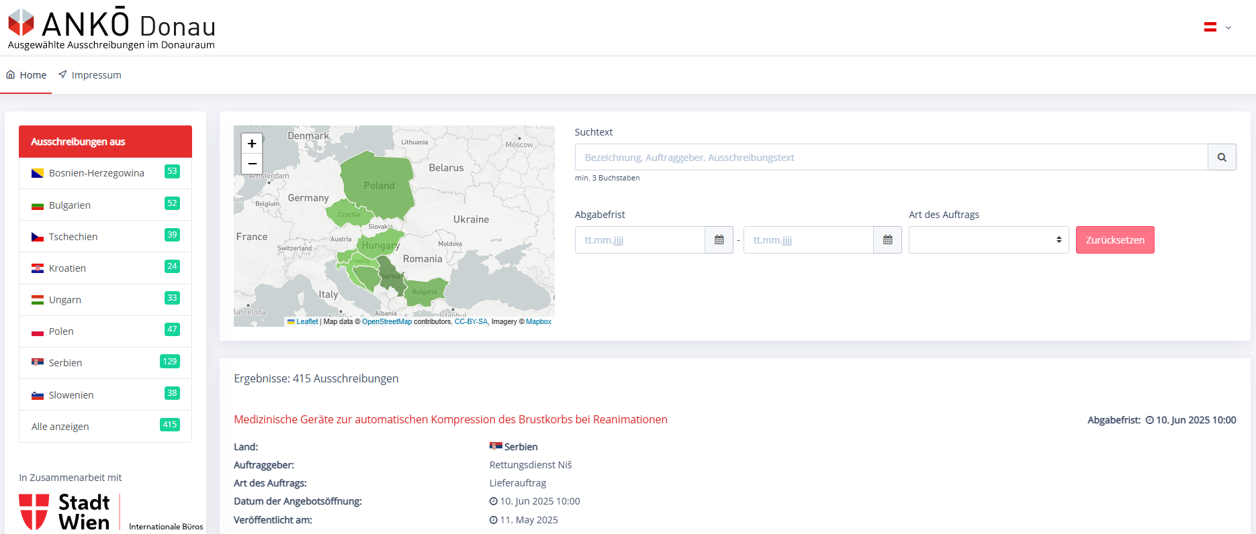Click the search magnifier button
Screen dimensions: 1256x534
click(x=1222, y=157)
